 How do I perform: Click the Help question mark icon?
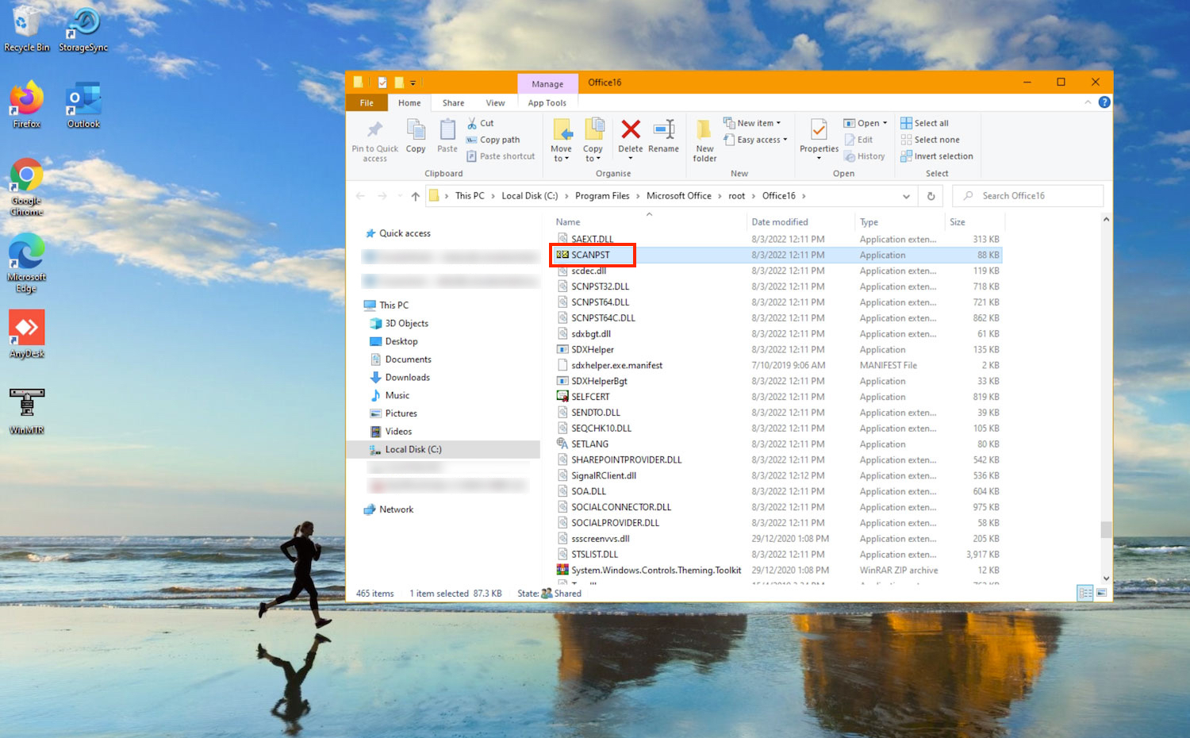pos(1104,102)
